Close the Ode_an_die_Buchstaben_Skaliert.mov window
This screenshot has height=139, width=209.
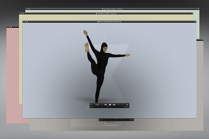pos(24,22)
